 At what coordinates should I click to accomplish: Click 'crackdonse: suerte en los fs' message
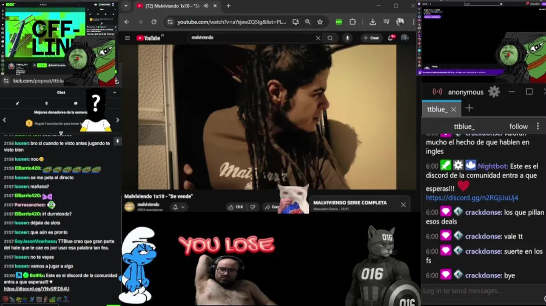484,256
